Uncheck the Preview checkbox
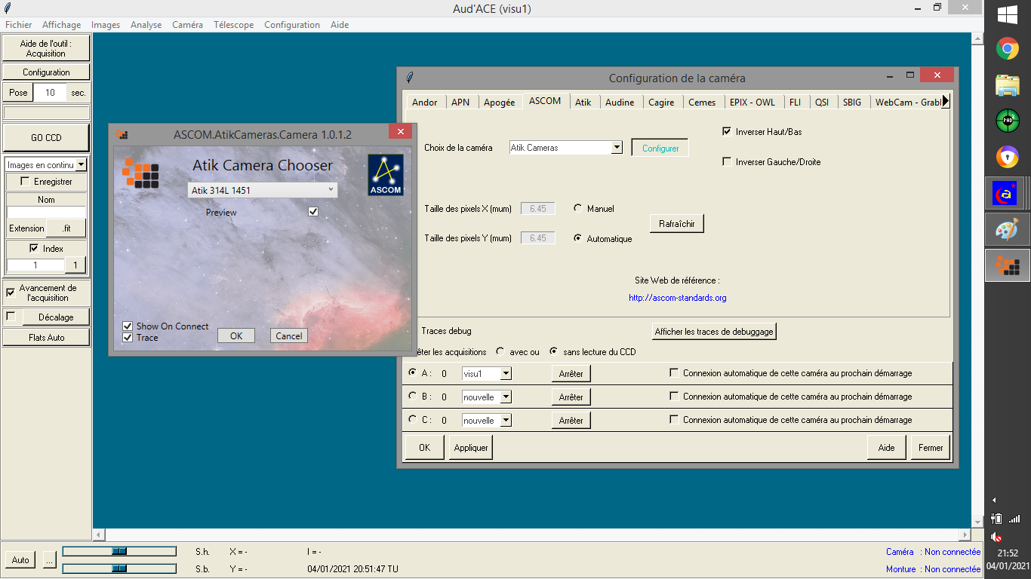1031x579 pixels. [313, 212]
